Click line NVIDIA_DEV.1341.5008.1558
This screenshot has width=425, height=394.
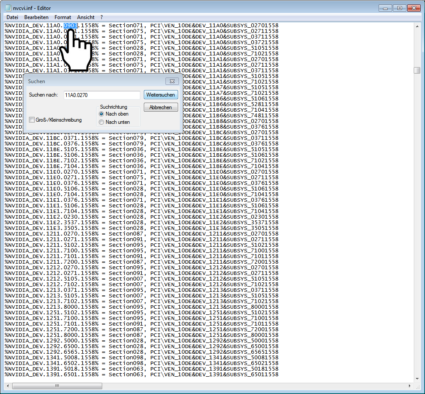tap(142, 358)
